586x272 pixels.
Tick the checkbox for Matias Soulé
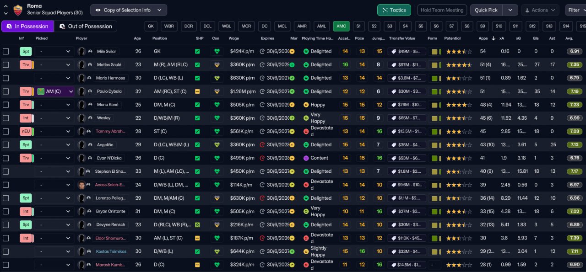pos(6,65)
